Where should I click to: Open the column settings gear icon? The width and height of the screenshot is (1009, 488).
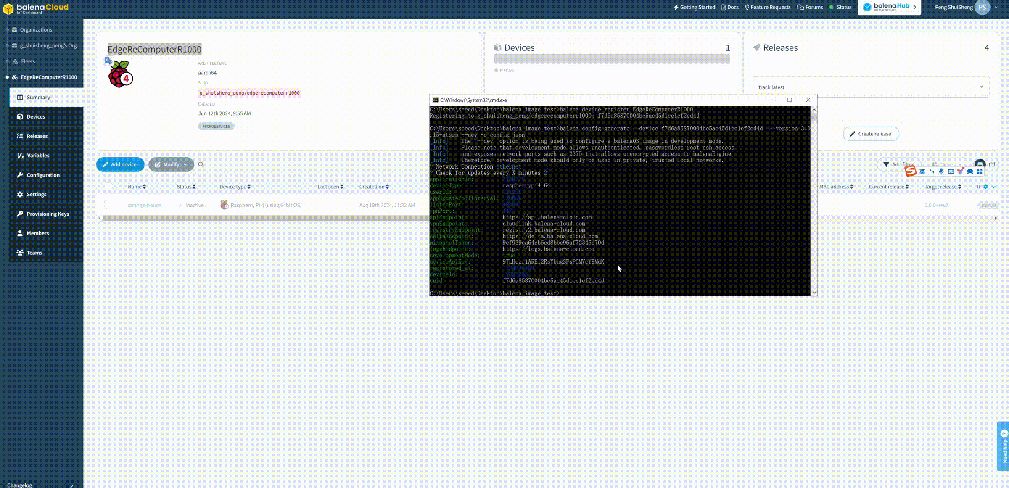click(985, 187)
